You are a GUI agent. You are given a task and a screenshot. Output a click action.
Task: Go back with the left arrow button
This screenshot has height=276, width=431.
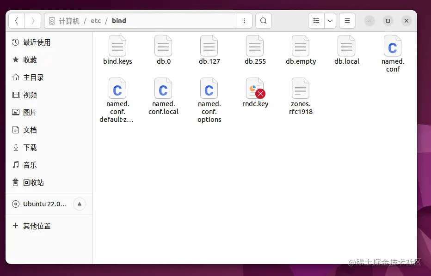(x=17, y=21)
